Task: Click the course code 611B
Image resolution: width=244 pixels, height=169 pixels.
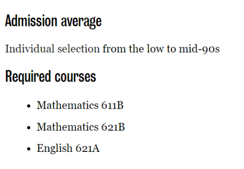Action: pos(113,105)
